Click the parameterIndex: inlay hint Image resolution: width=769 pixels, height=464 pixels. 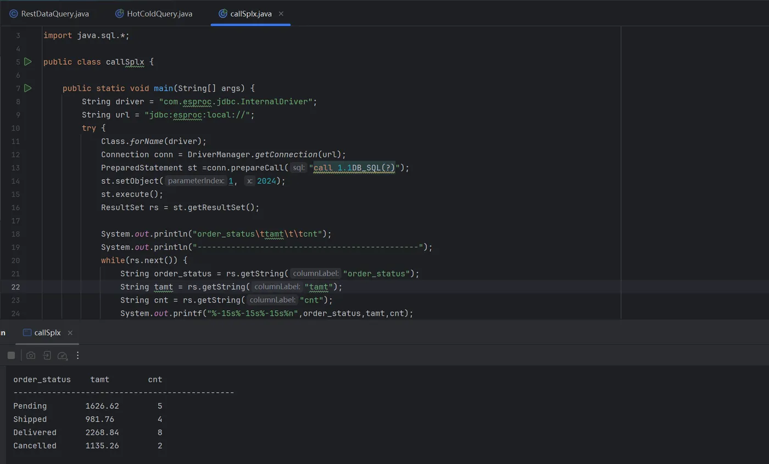(196, 181)
